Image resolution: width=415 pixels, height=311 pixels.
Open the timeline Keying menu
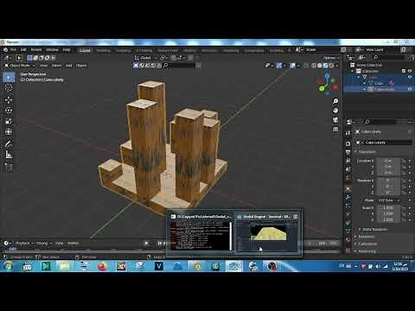point(43,244)
